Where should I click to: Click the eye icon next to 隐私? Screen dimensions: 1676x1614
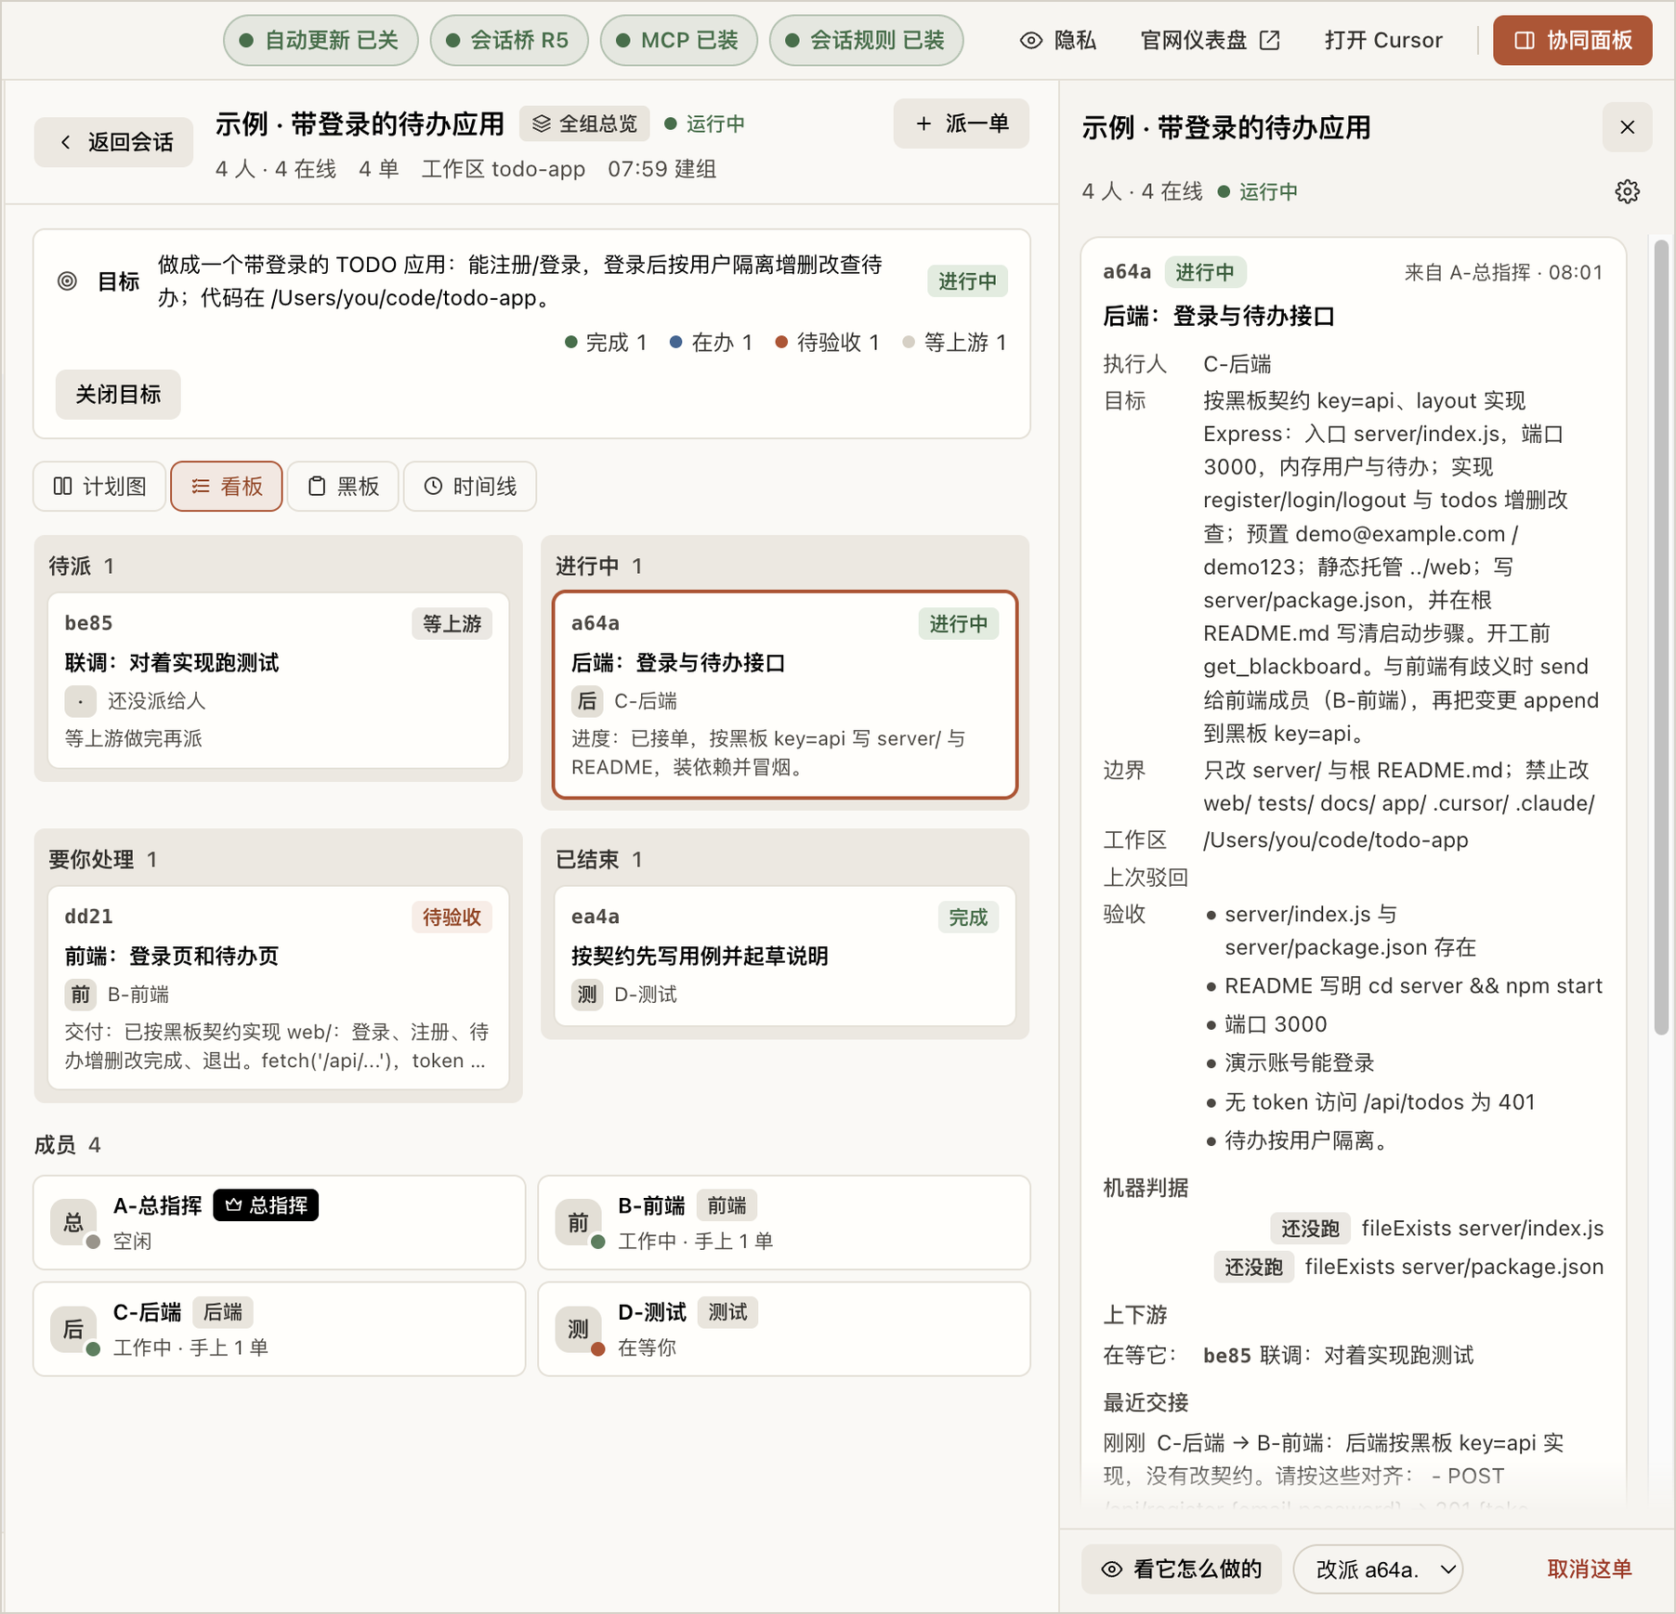tap(1031, 40)
